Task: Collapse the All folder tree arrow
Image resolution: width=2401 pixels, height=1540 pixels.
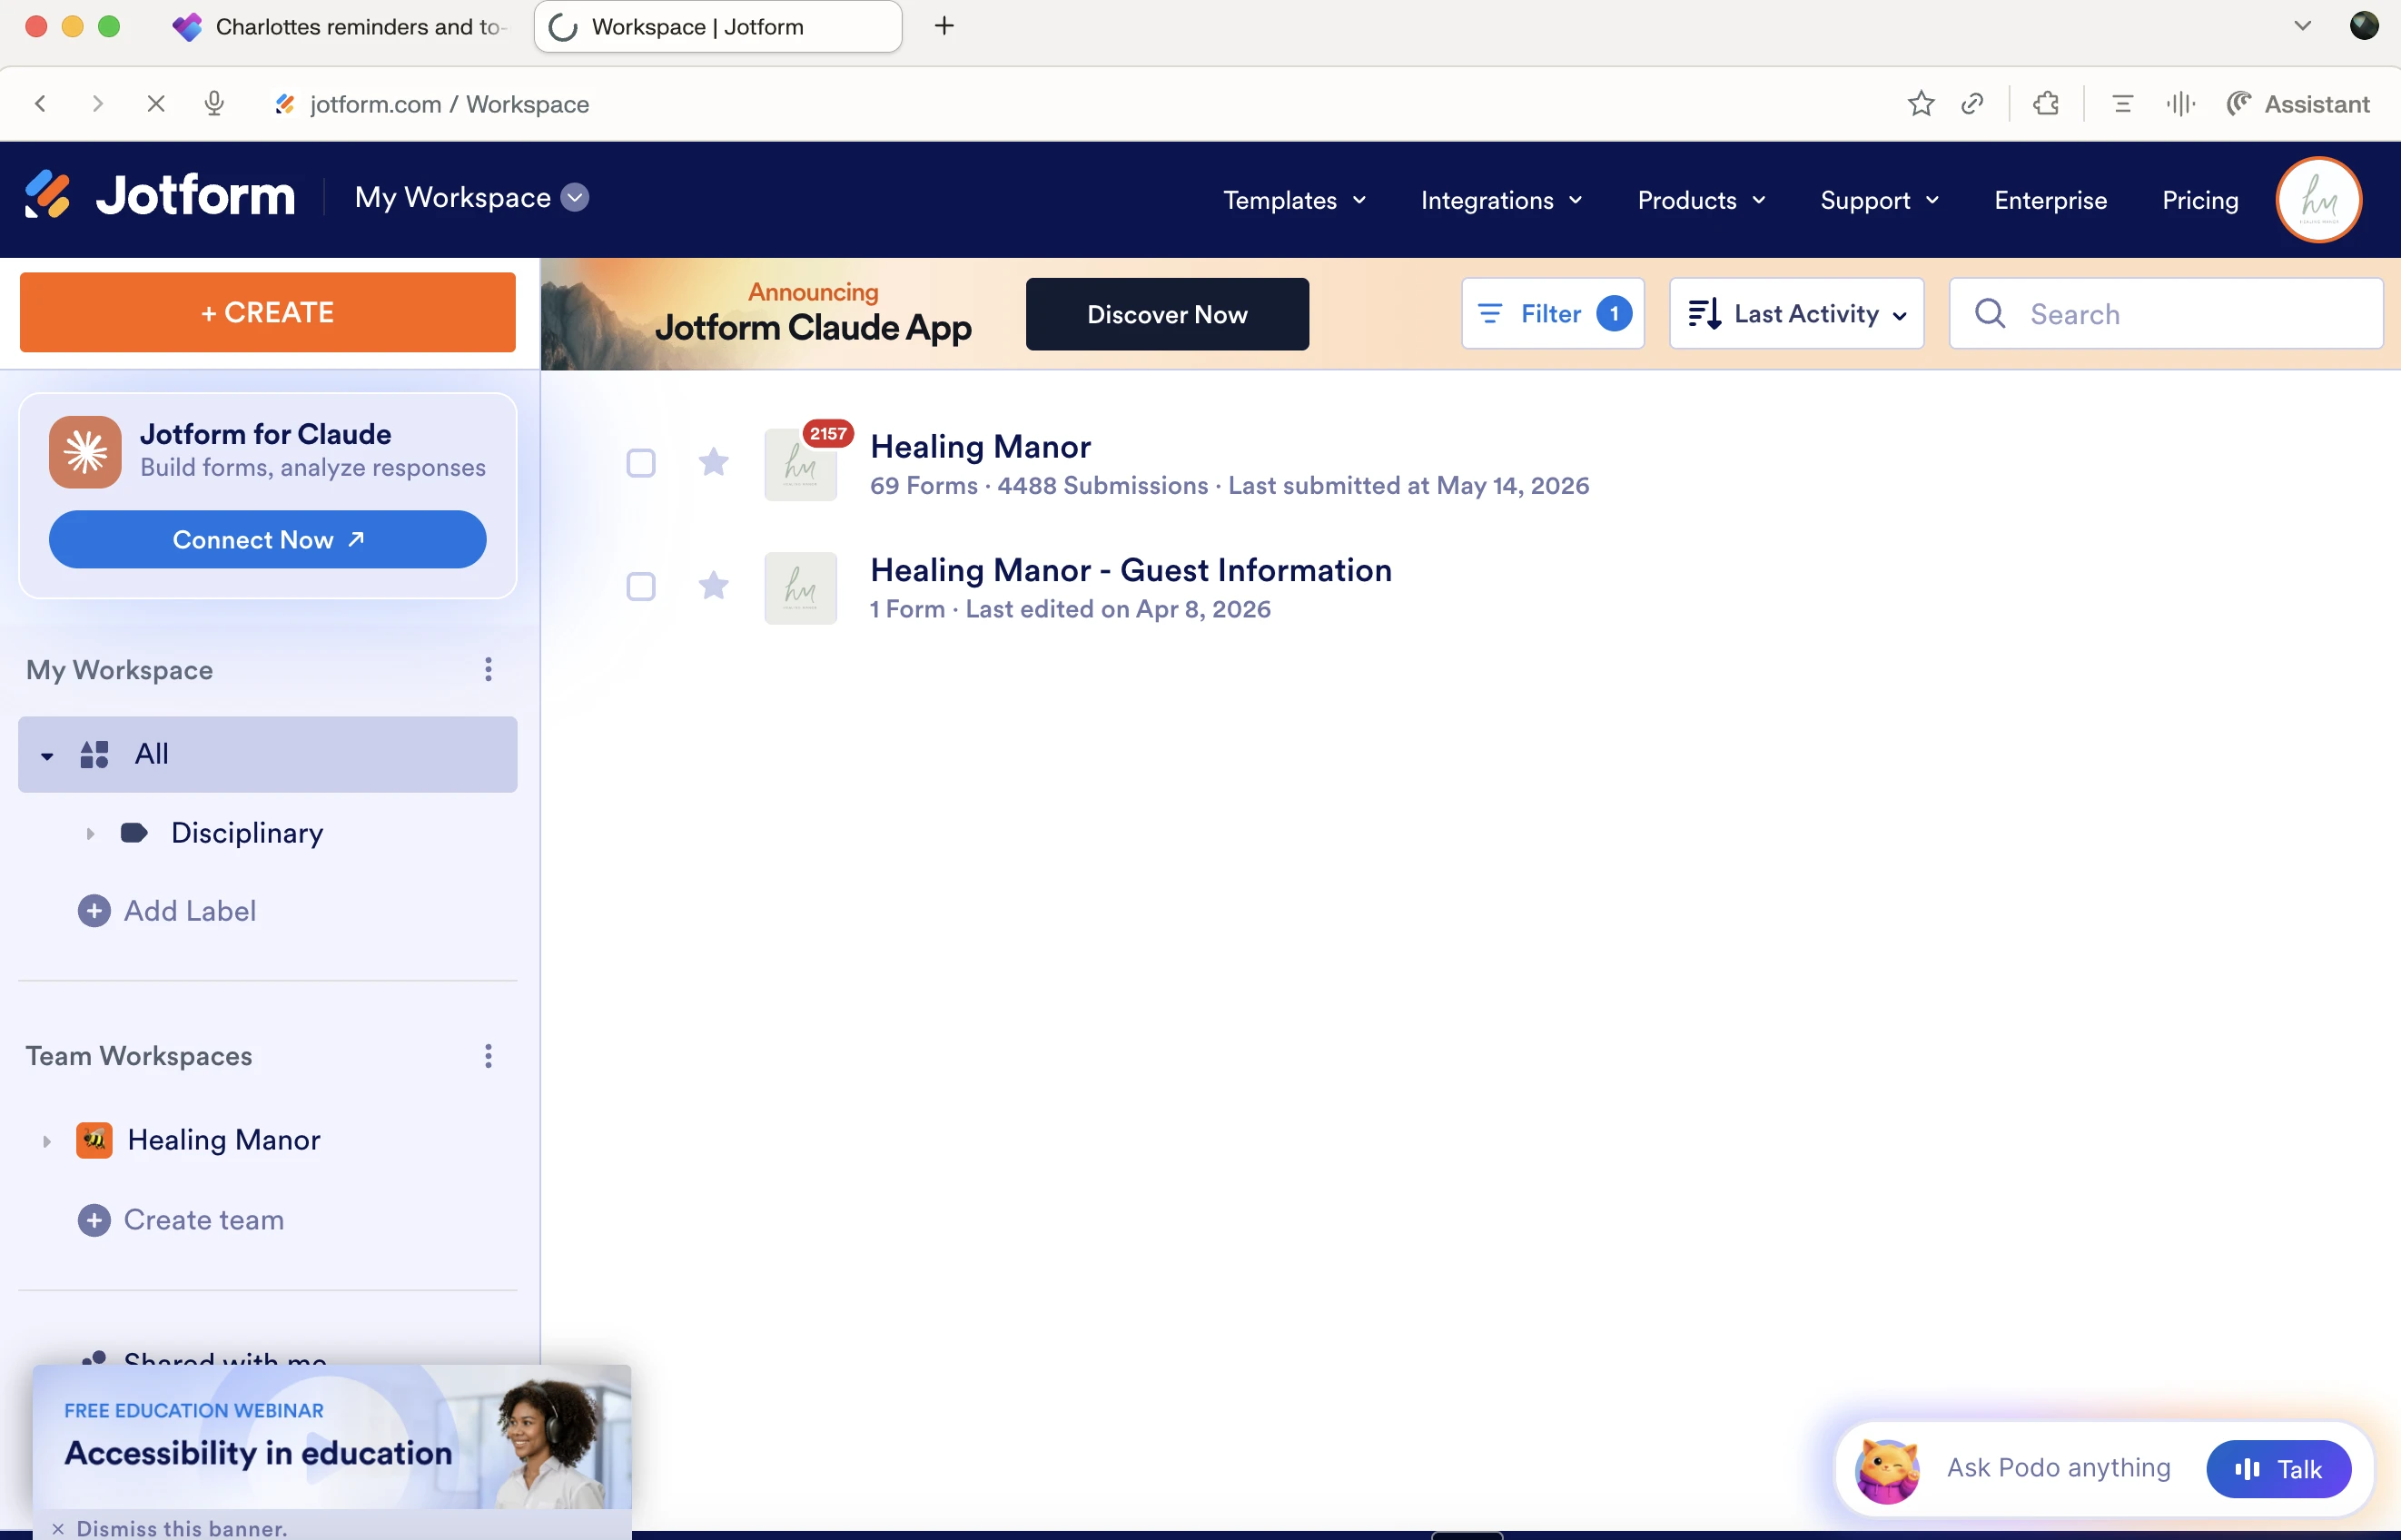Action: pyautogui.click(x=47, y=756)
